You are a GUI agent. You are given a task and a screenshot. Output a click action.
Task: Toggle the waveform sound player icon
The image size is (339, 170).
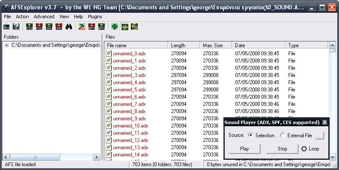click(x=125, y=27)
